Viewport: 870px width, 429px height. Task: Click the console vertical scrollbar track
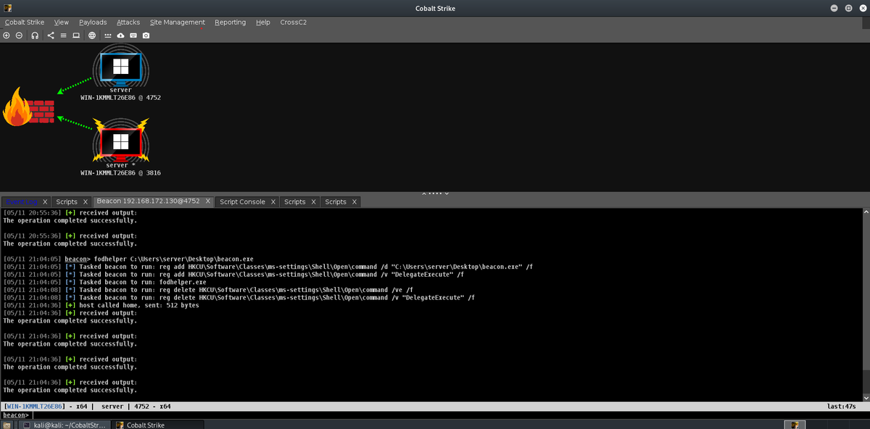coord(866,304)
